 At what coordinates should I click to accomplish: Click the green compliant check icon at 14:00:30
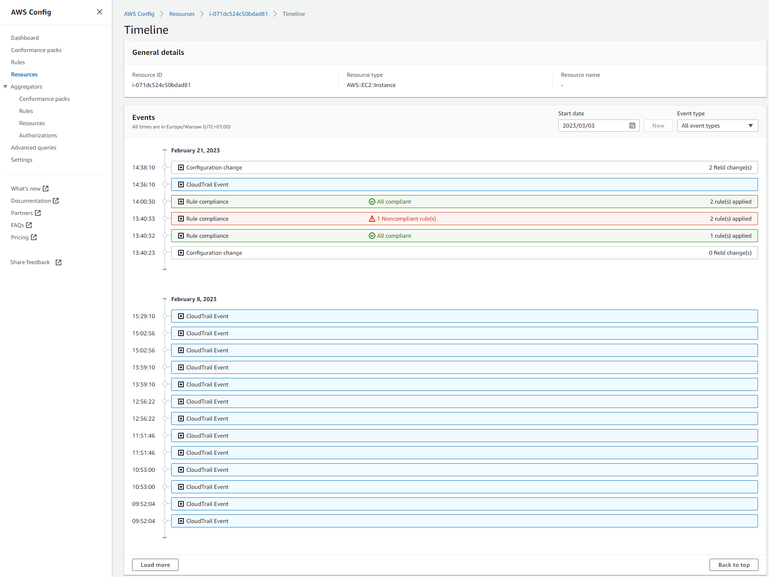(x=371, y=201)
